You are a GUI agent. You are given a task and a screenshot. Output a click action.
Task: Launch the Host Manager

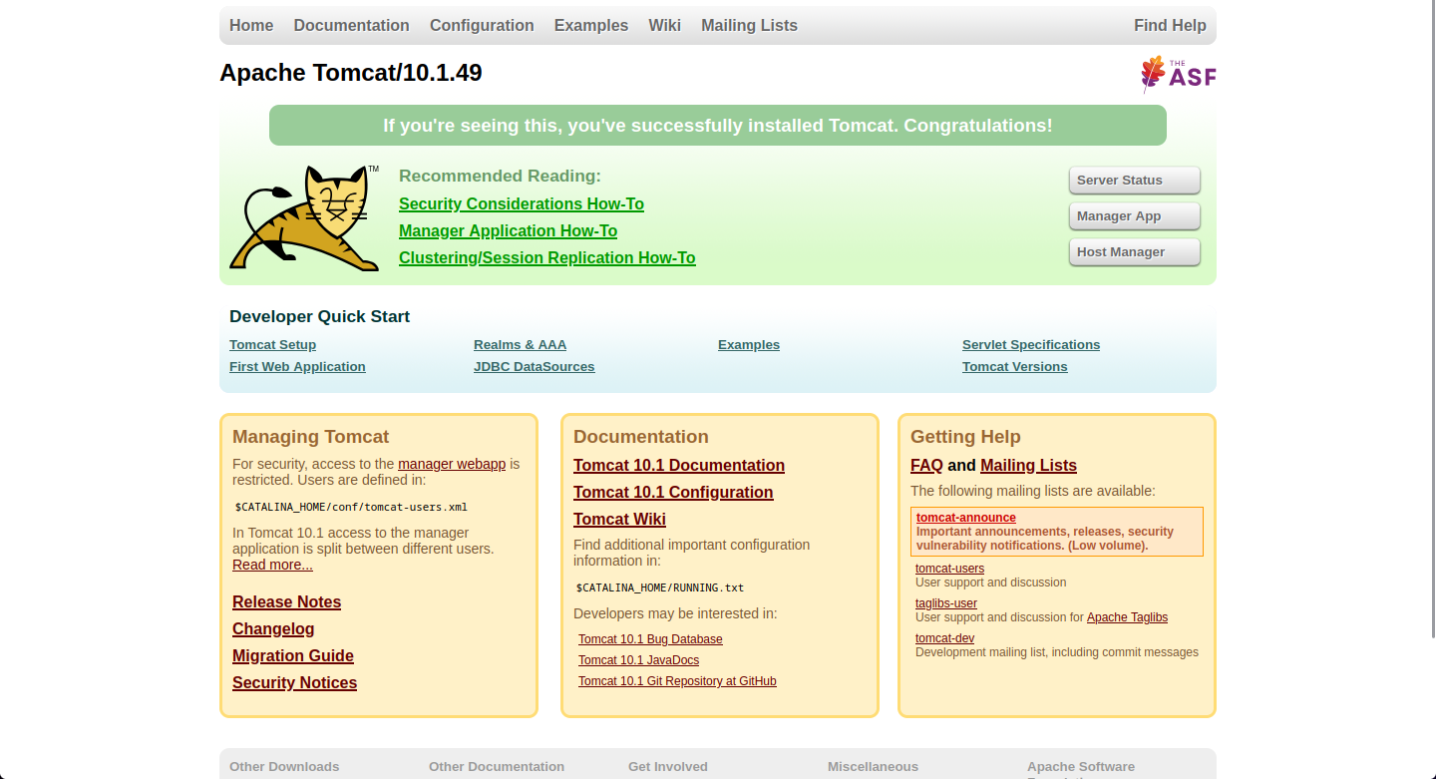(x=1134, y=252)
